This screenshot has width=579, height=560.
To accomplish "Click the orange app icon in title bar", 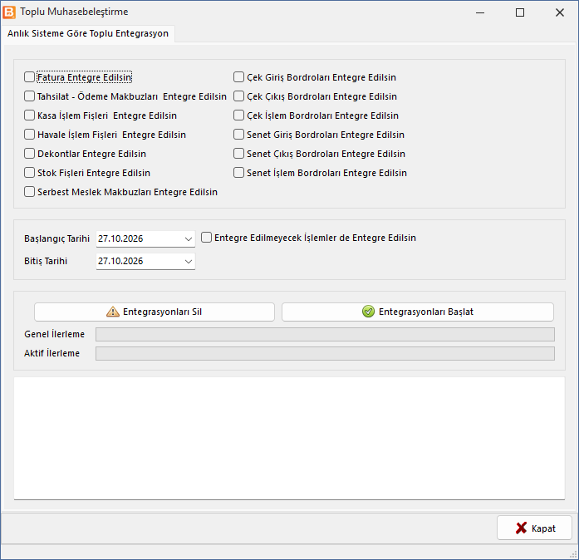I will [x=9, y=12].
